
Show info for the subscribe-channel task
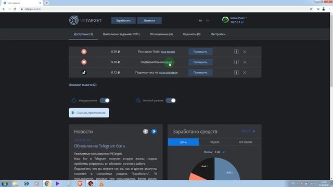pos(236,62)
